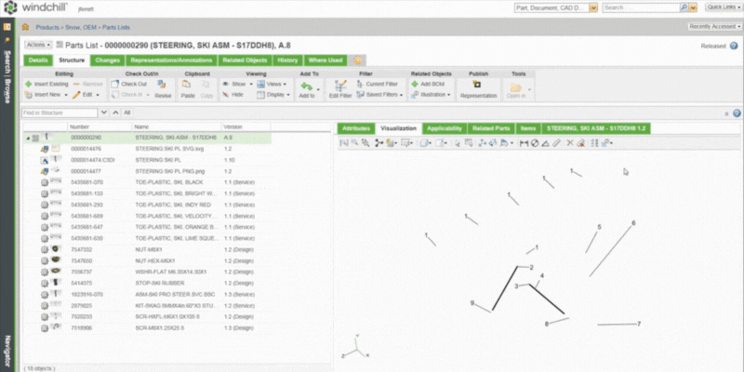Click the Edit Filter icon
Screen dimensions: 744x372
pyautogui.click(x=339, y=89)
